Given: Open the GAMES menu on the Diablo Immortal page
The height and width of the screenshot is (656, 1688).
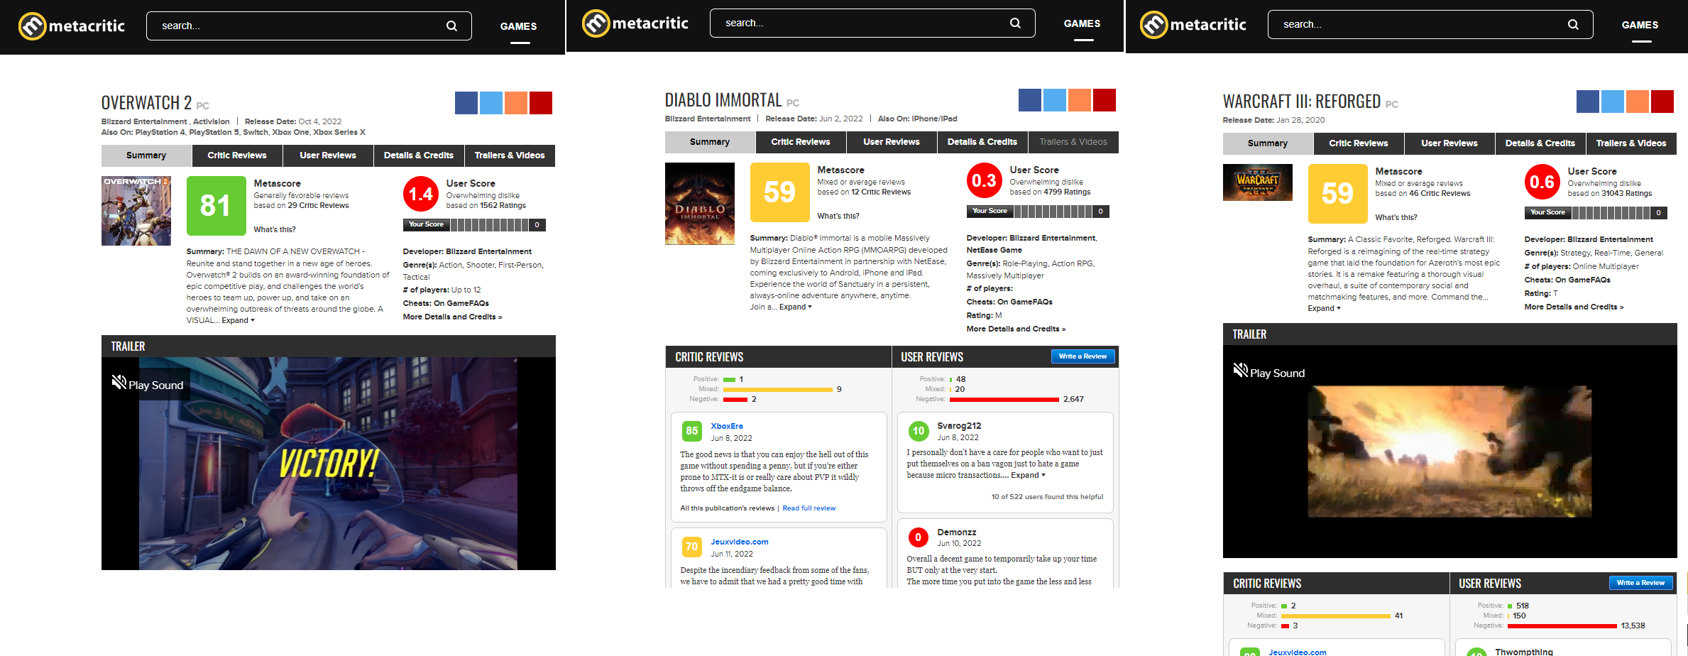Looking at the screenshot, I should click(1083, 23).
